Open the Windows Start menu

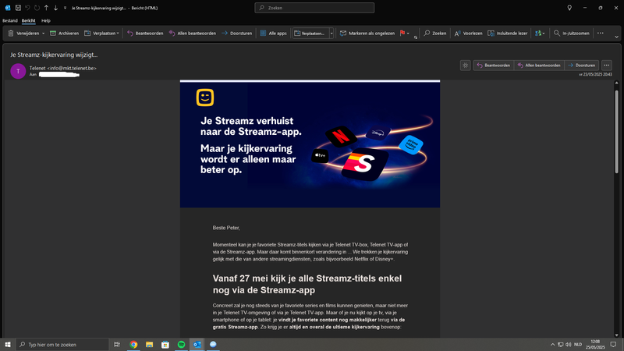click(8, 344)
